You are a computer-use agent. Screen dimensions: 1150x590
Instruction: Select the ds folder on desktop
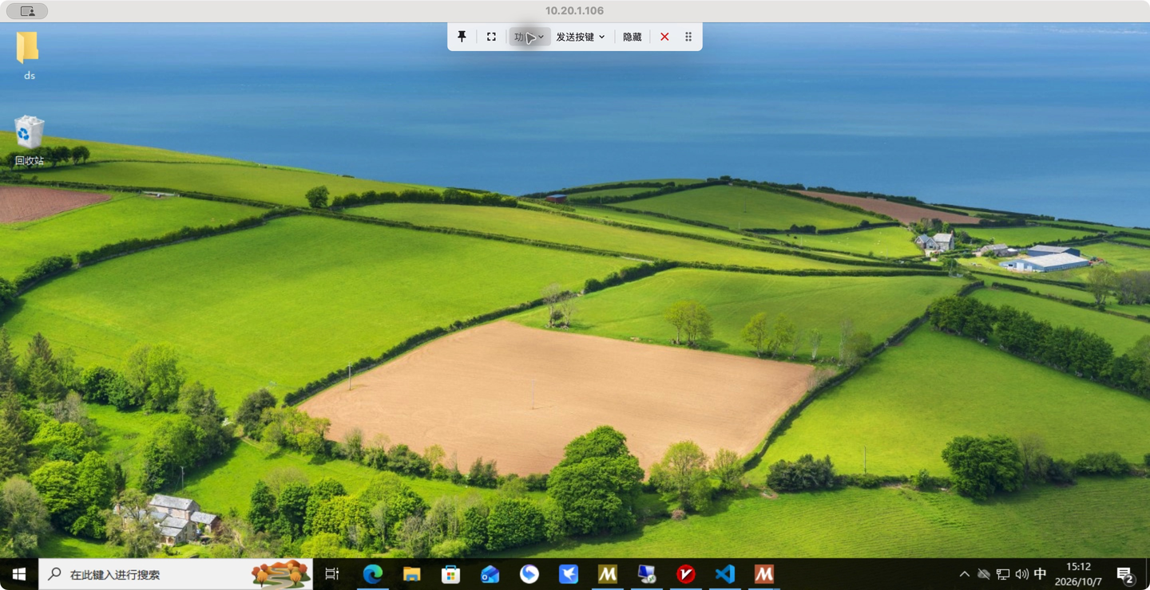pos(29,56)
